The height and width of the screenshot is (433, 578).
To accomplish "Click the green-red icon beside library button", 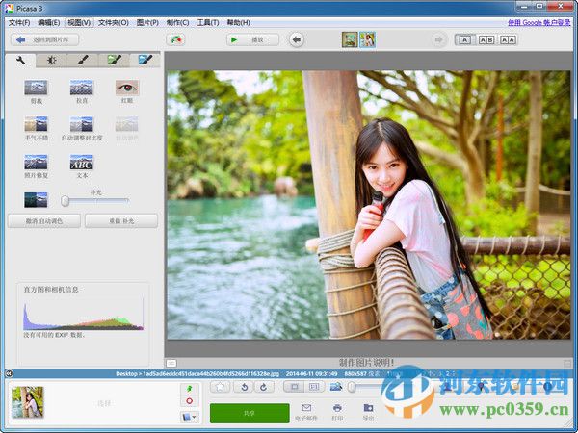I will click(x=175, y=39).
